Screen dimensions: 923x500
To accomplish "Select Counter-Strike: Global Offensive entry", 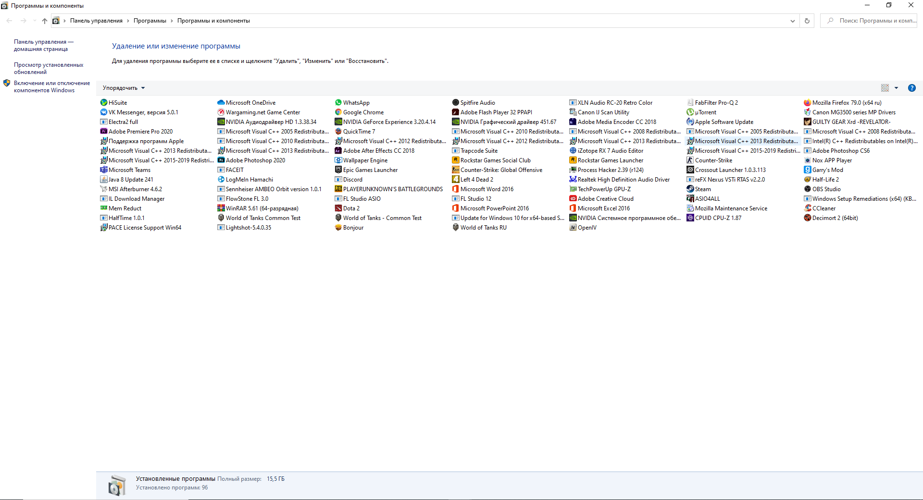I will point(497,170).
